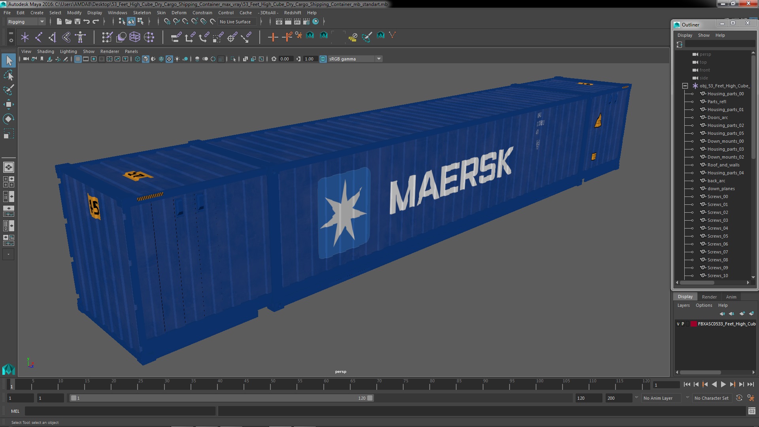Collapse the obj_53_Feet_High_Cube group in Outliner
The width and height of the screenshot is (759, 427).
pos(685,86)
